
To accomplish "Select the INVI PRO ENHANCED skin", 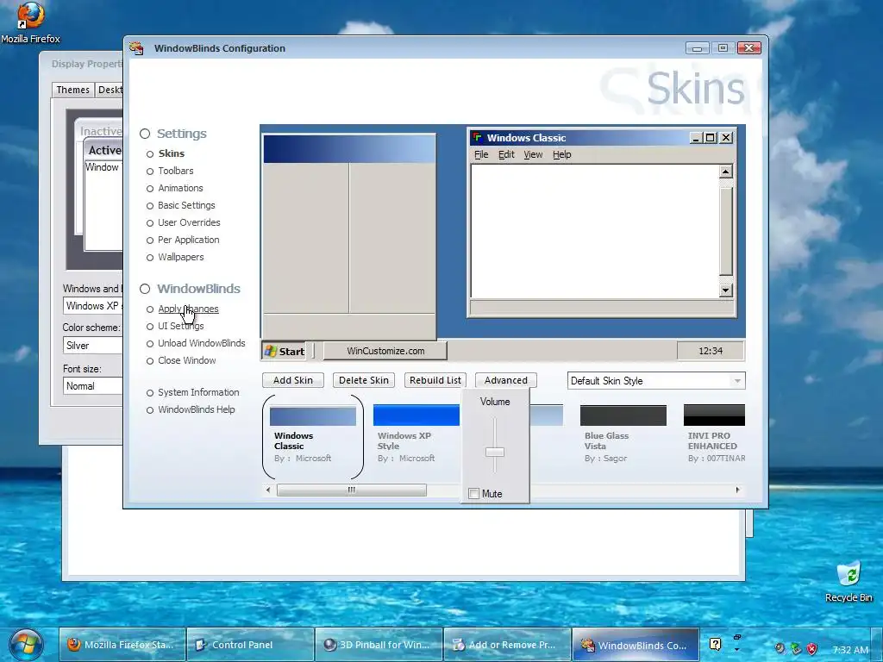I will (714, 434).
